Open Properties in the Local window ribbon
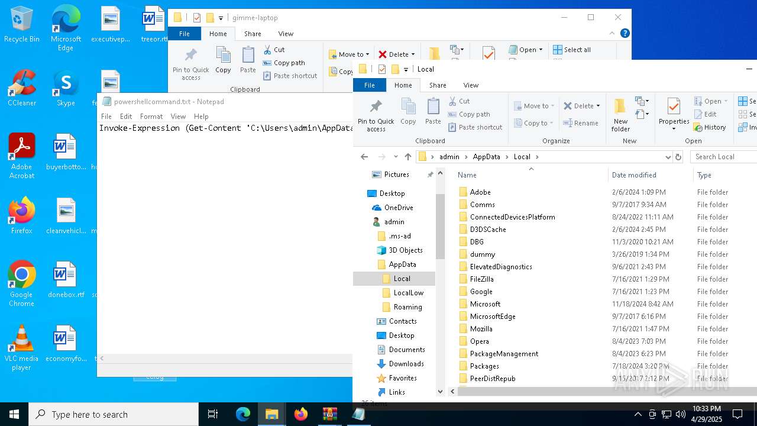The width and height of the screenshot is (757, 426). click(674, 115)
